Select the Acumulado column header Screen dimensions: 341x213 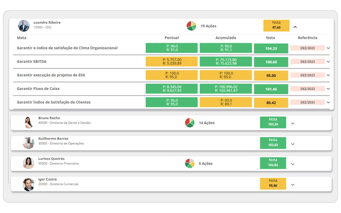coord(226,38)
